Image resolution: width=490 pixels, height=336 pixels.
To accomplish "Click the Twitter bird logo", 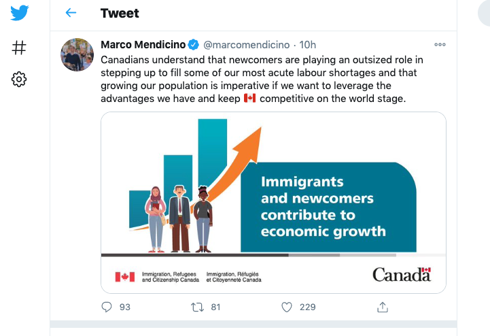I will pyautogui.click(x=20, y=13).
